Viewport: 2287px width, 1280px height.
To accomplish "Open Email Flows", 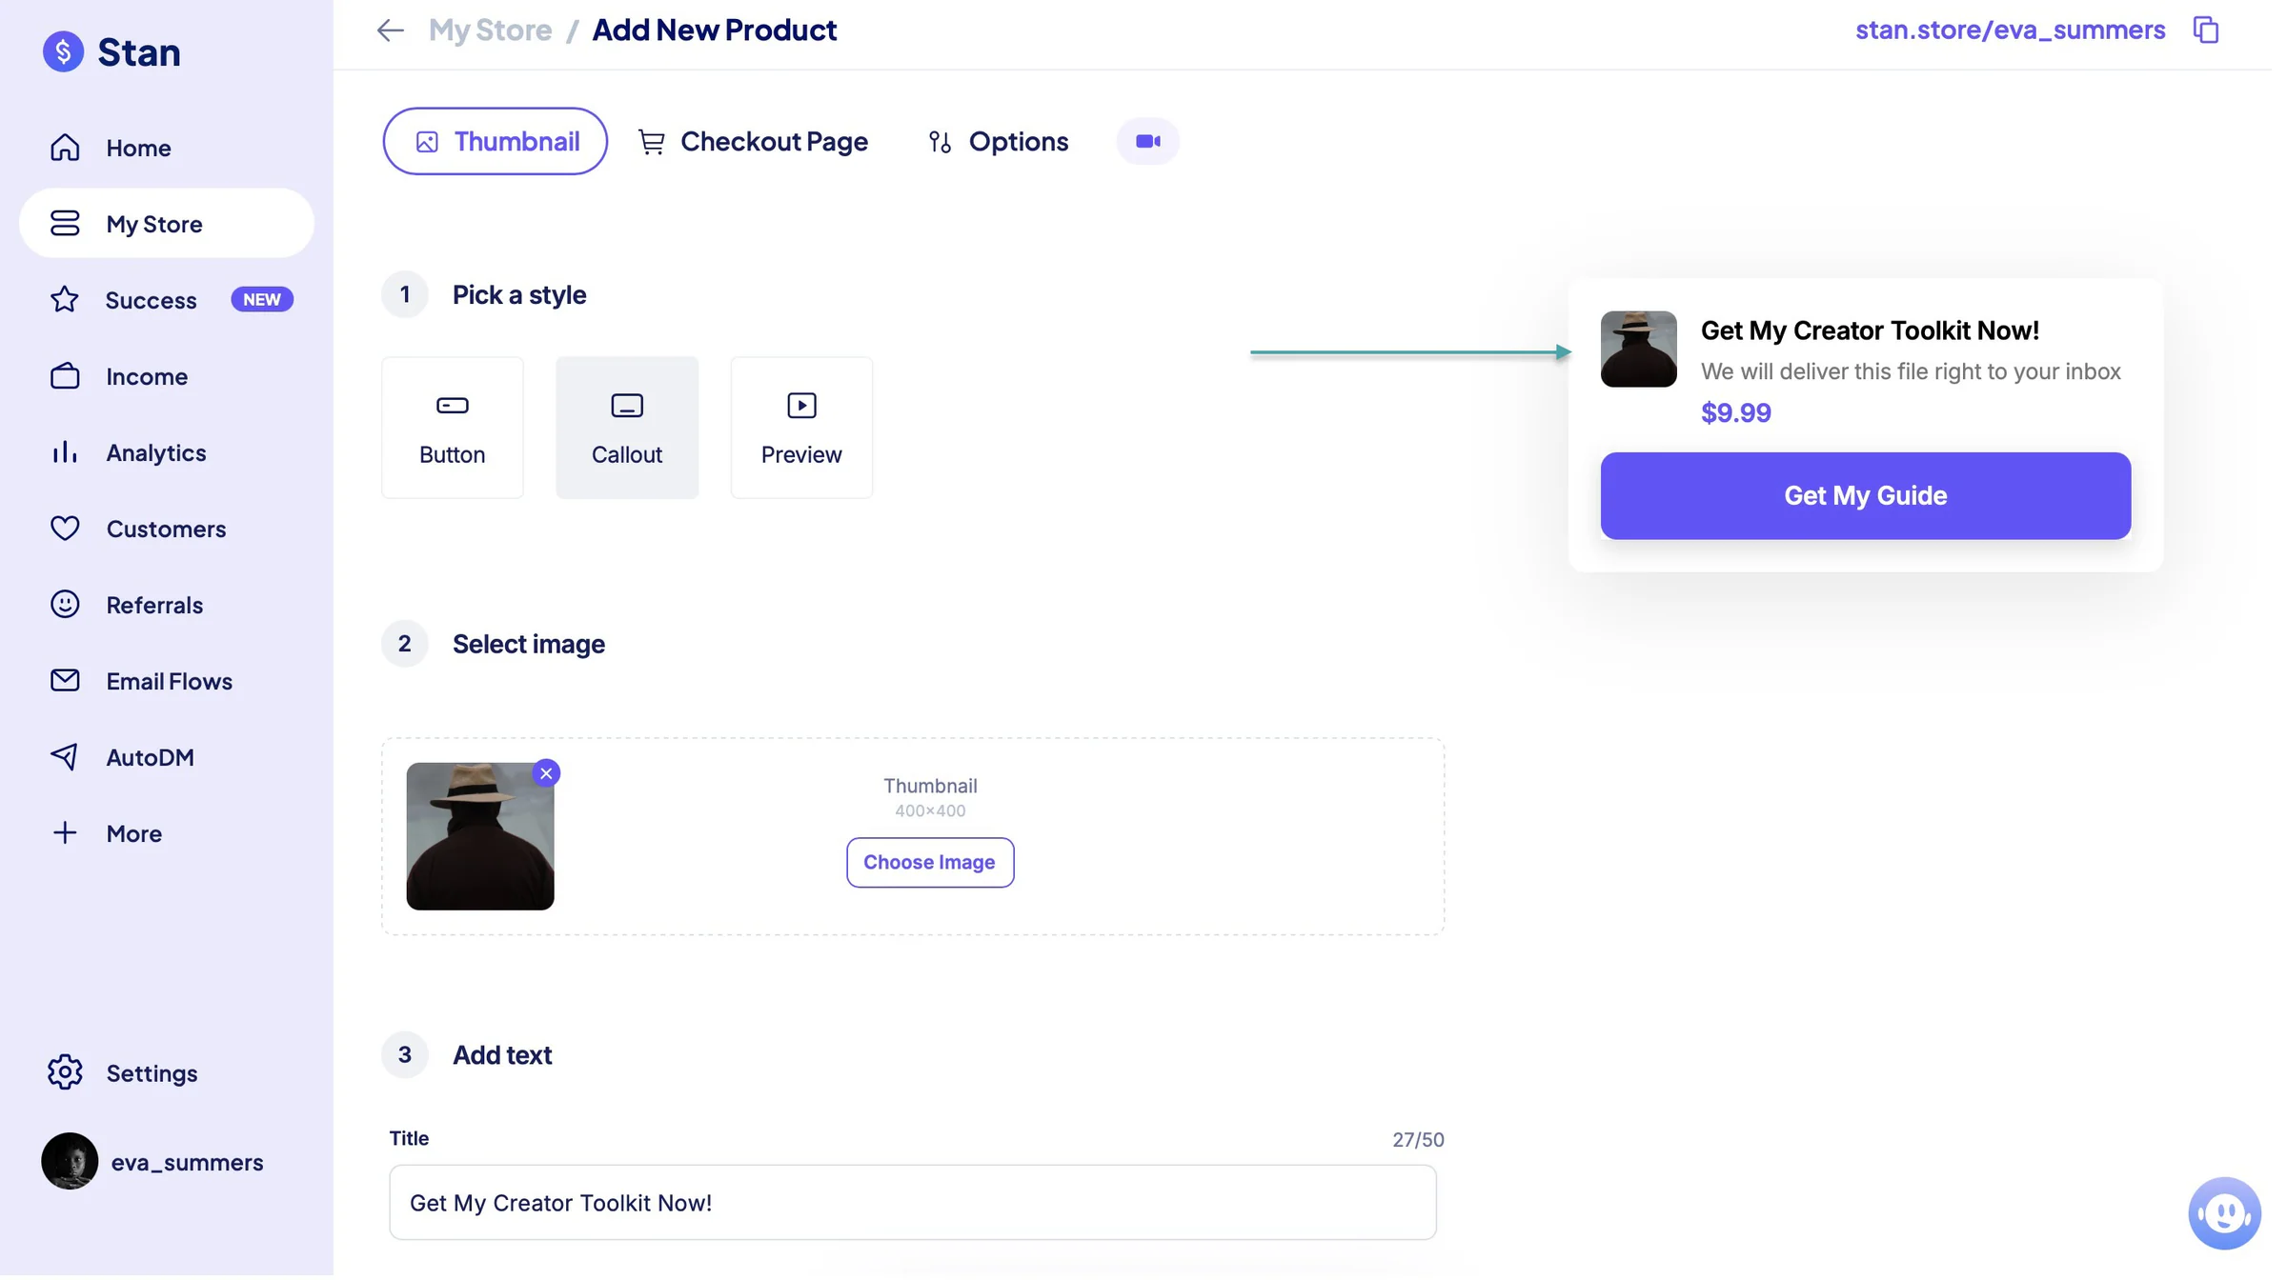I will 167,681.
